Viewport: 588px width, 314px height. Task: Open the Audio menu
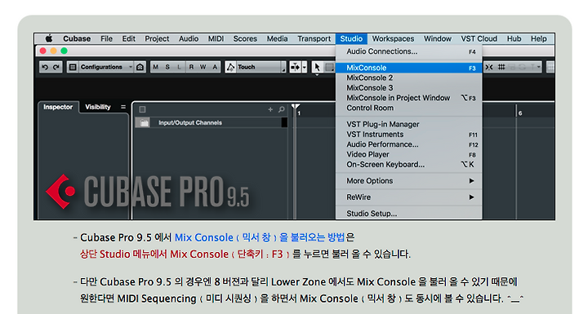click(189, 38)
